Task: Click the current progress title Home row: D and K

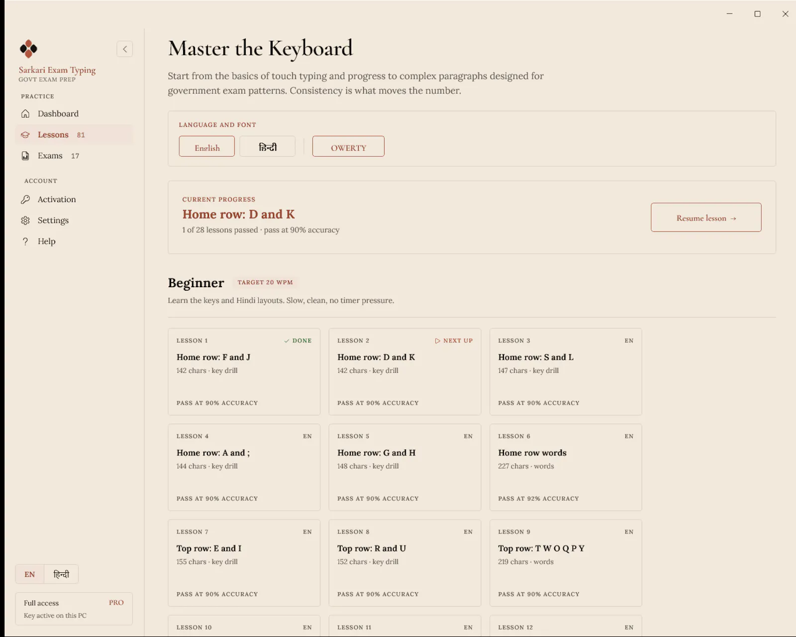Action: (238, 214)
